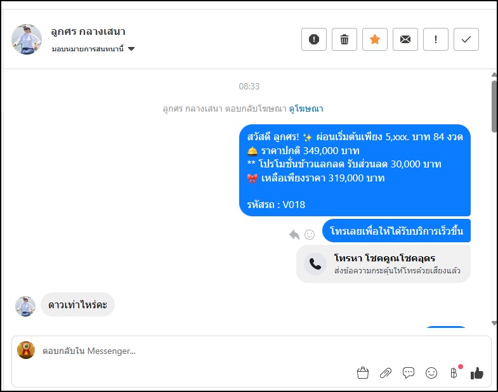Click the 08:33 timestamp

pyautogui.click(x=249, y=86)
